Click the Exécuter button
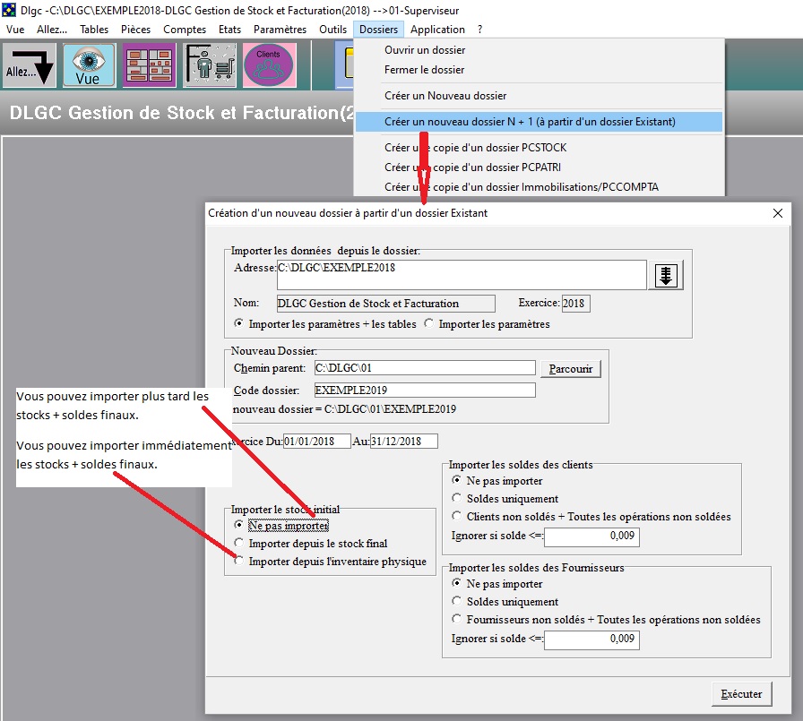Viewport: 803px width, 721px height. point(741,694)
